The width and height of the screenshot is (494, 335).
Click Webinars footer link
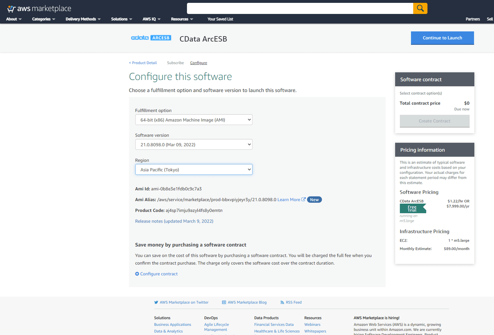click(312, 325)
